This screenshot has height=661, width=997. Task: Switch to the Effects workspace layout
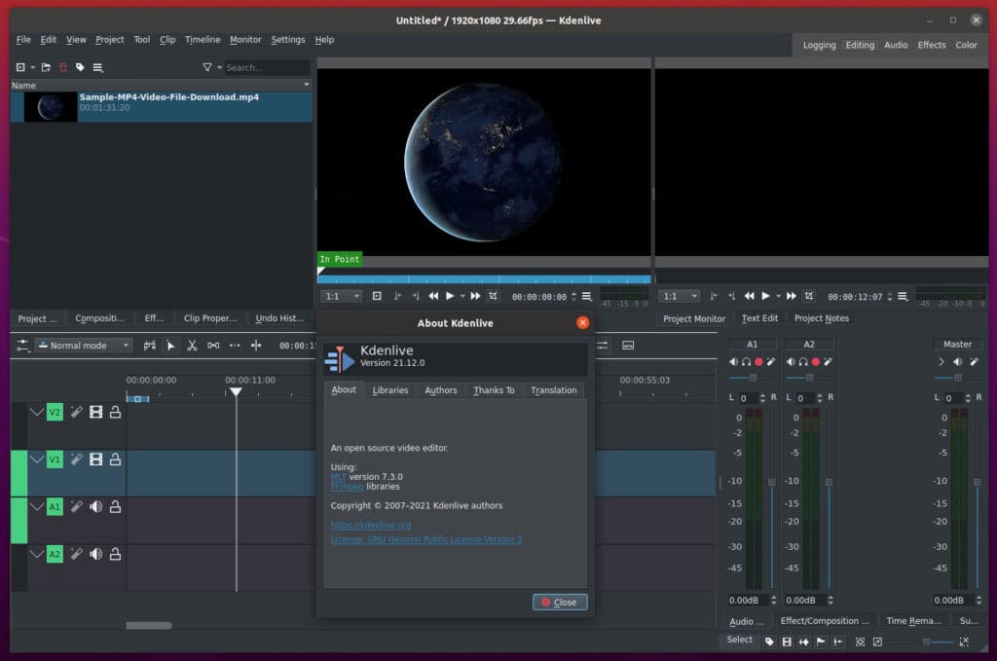point(932,45)
